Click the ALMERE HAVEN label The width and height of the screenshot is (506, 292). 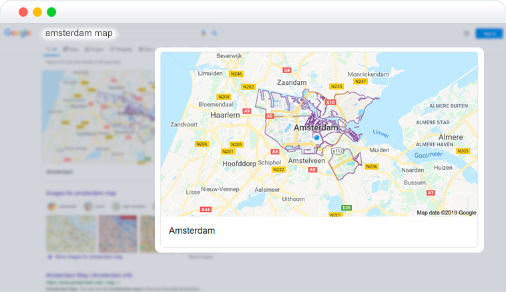435,144
